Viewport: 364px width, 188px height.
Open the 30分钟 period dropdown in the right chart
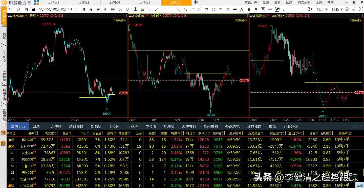point(278,16)
